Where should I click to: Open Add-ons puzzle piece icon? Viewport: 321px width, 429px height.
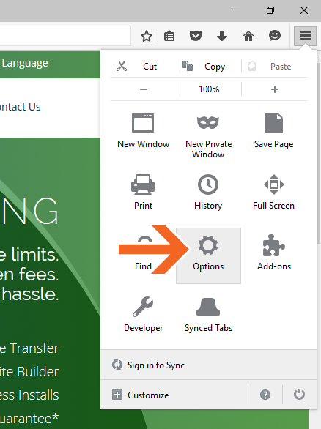point(274,245)
